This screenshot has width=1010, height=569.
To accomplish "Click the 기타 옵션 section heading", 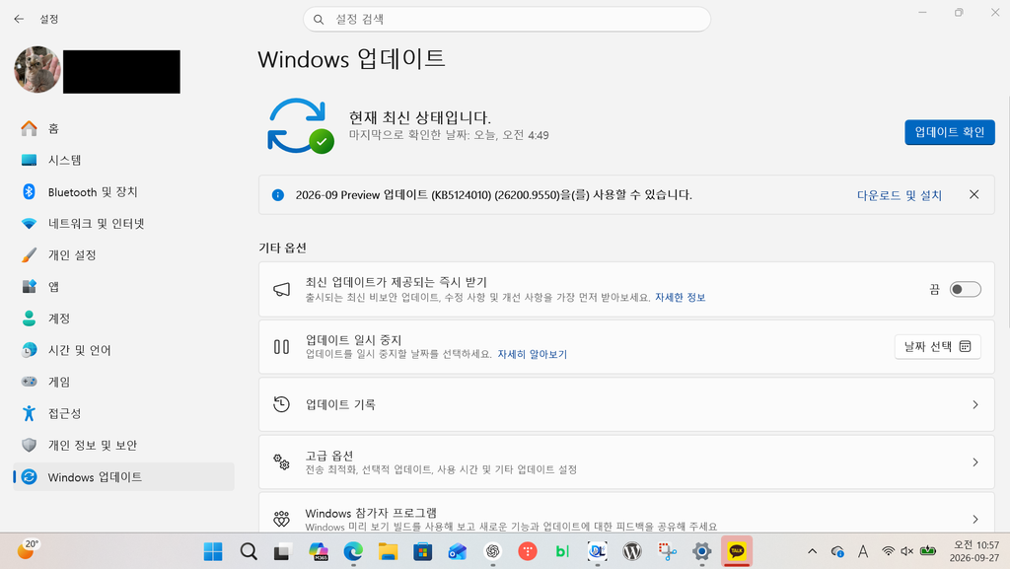I will coord(282,248).
